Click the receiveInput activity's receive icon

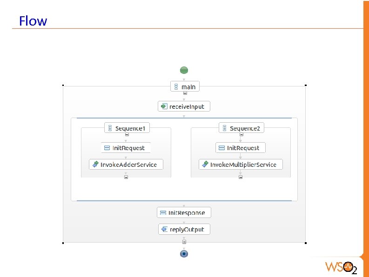point(163,106)
